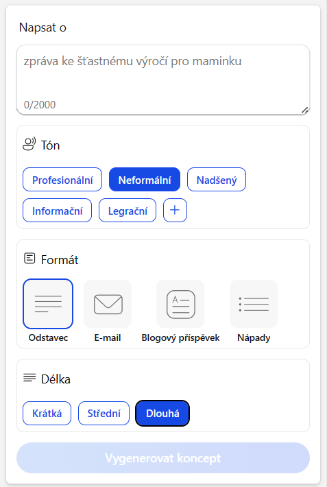Click Vygenerovat koncept button

tap(163, 458)
